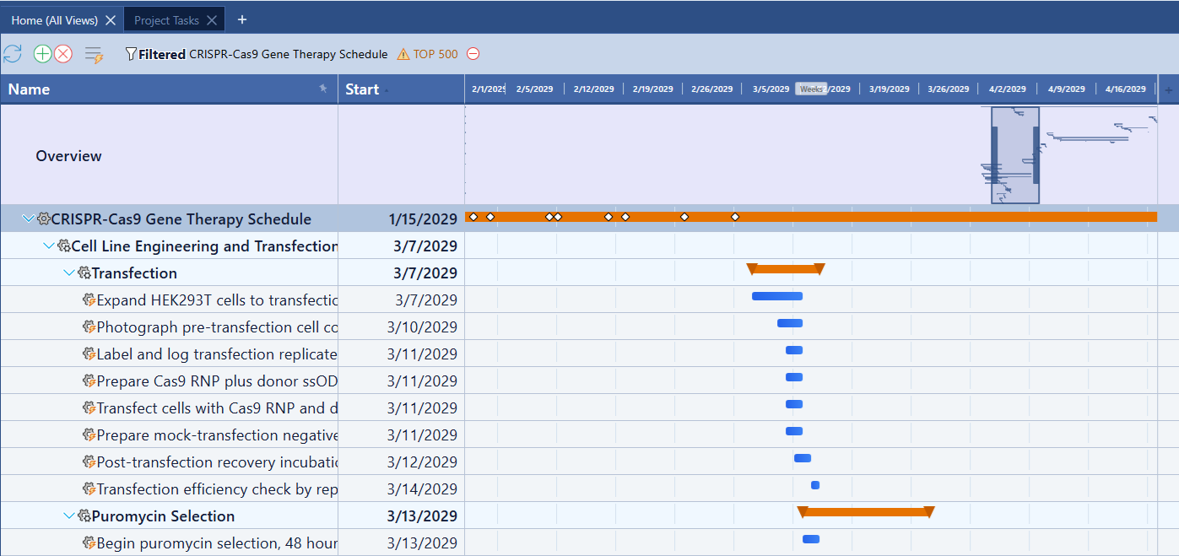Select Gantt bar of Post-transfection recovery incubation
The image size is (1179, 556).
click(x=803, y=458)
